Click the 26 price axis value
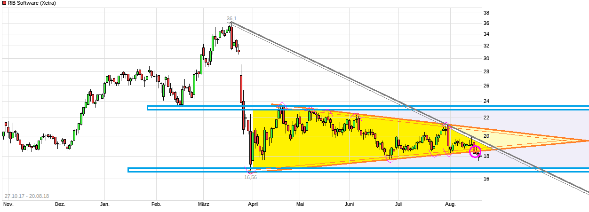Image resolution: width=589 pixels, height=212 pixels. (486, 86)
